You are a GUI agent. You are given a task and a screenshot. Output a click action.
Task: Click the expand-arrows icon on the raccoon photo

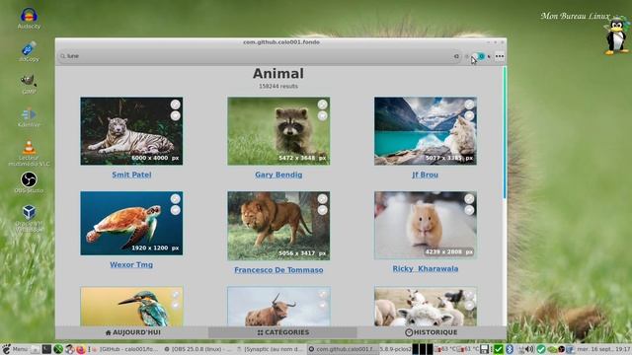322,105
